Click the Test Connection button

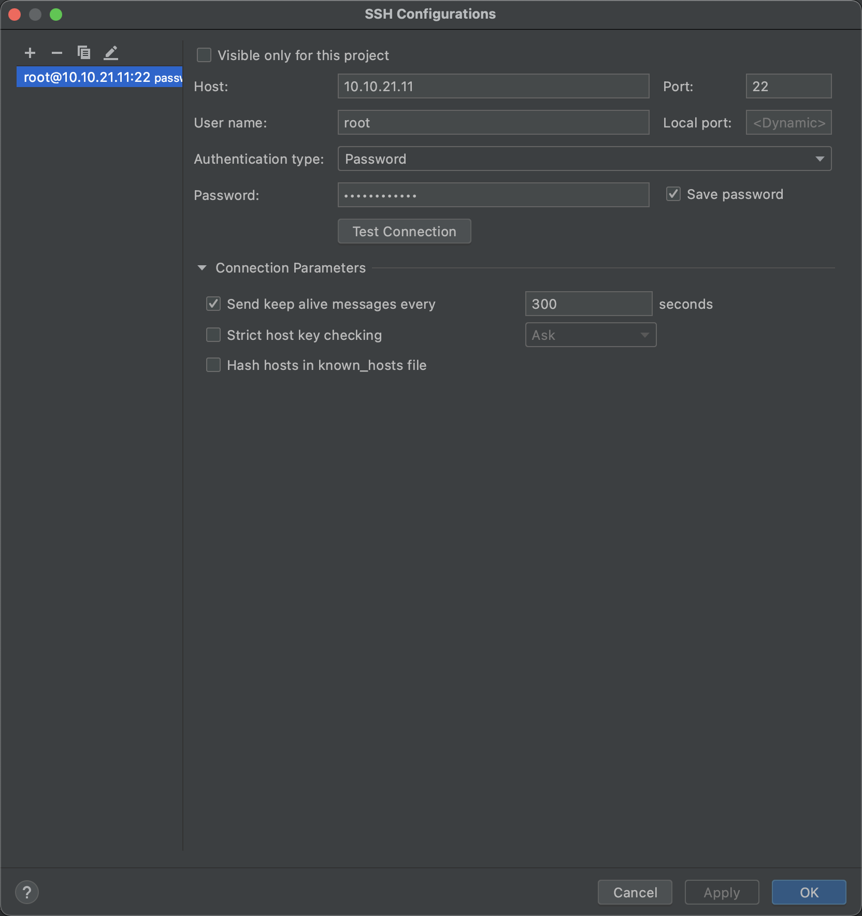404,232
